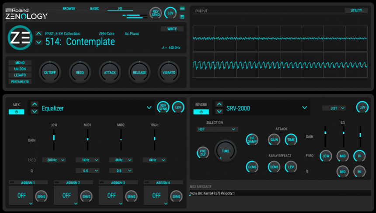
Task: Click the CUTOFF knob
Action: 50,72
